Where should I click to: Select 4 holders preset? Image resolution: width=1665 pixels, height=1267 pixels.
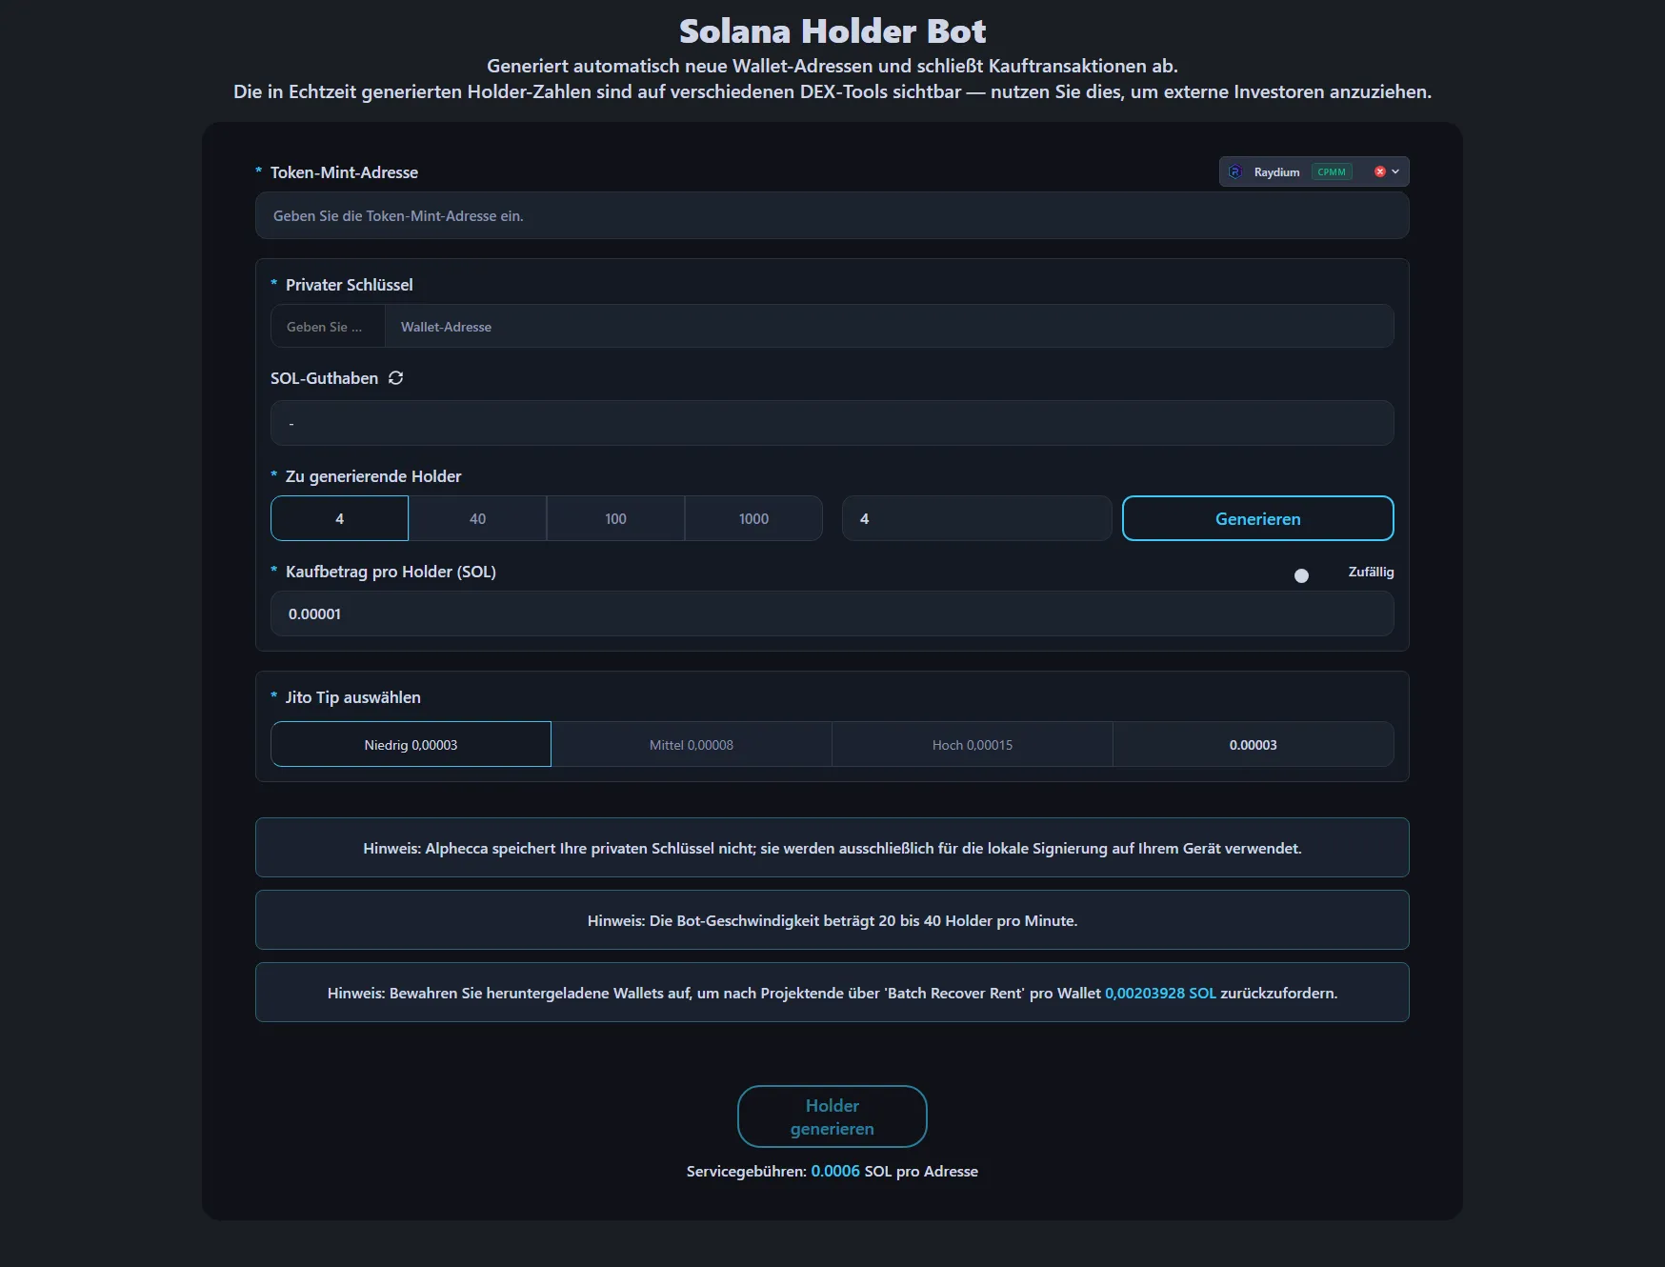click(339, 519)
